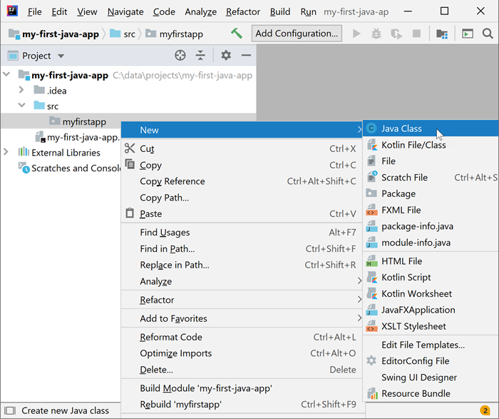499x419 pixels.
Task: Choose Kotlin File/Class menu entry
Action: click(413, 145)
